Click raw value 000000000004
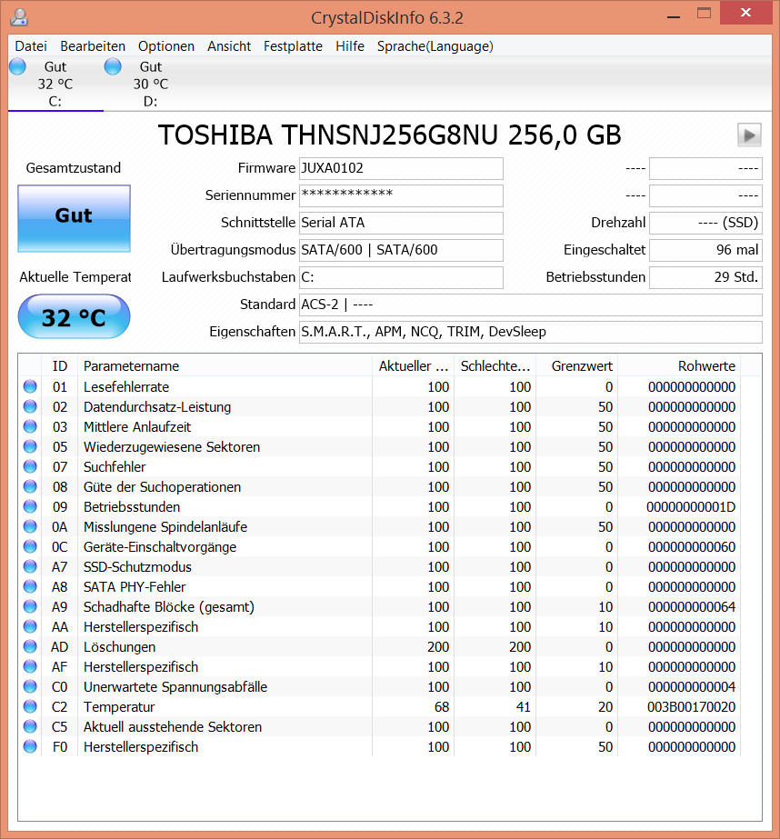The height and width of the screenshot is (839, 780). coord(692,687)
